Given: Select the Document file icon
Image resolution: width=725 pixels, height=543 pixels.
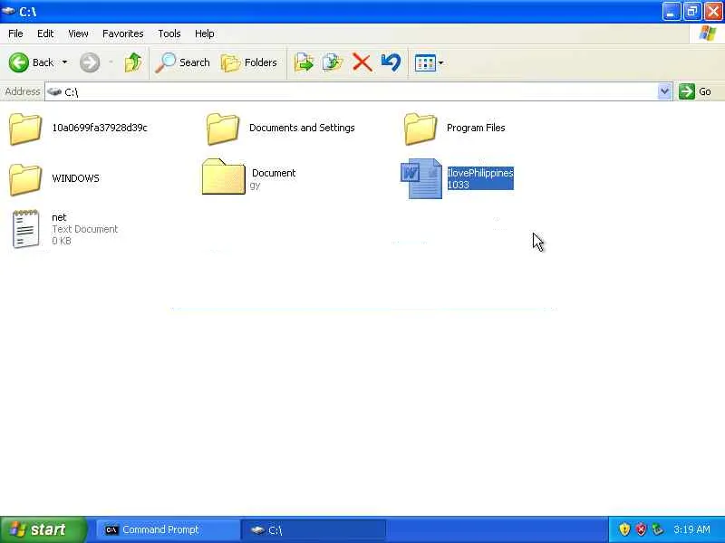Looking at the screenshot, I should (x=223, y=176).
